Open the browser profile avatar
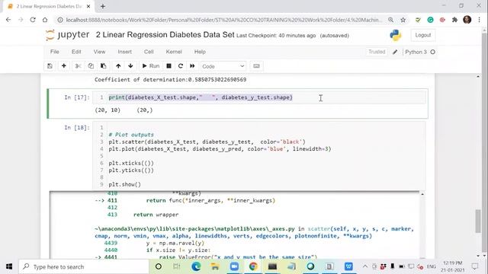 pos(467,20)
